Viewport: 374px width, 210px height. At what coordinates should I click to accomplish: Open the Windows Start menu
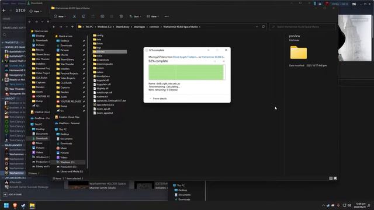coord(6,205)
